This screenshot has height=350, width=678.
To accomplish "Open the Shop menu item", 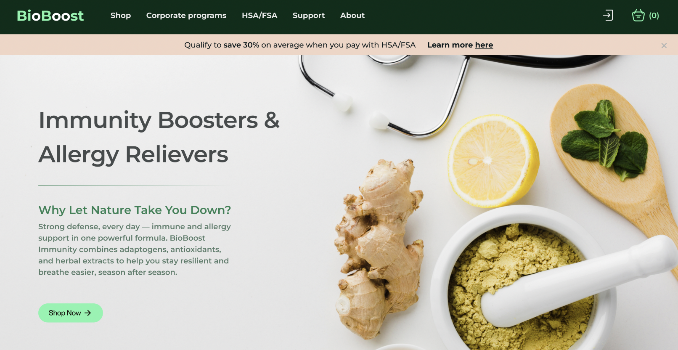I will [x=121, y=16].
